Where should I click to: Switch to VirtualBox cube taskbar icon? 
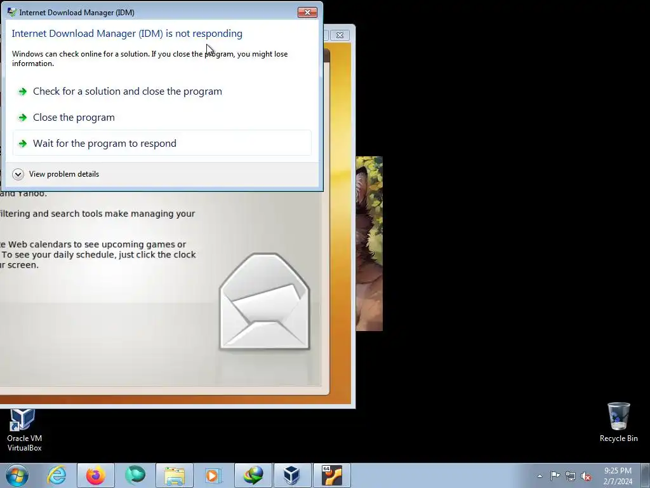[x=292, y=475]
